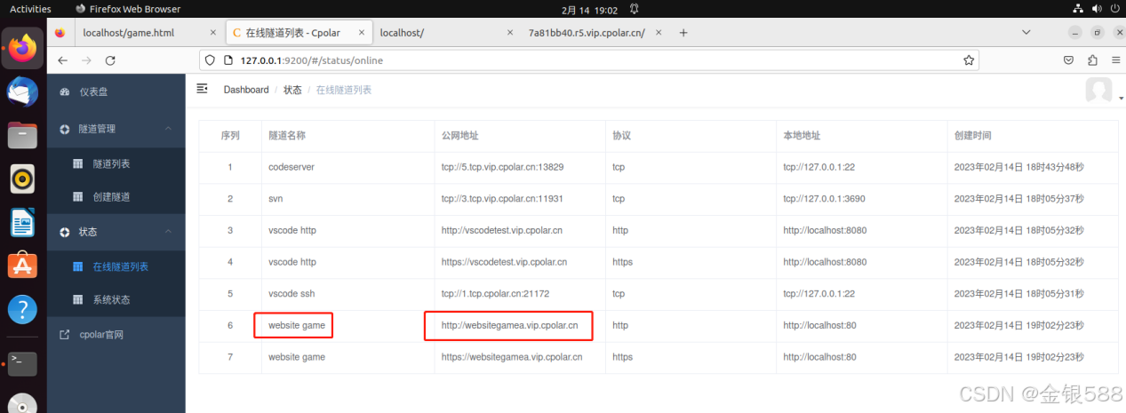
Task: Open the list all tabs dropdown
Action: click(x=1026, y=32)
